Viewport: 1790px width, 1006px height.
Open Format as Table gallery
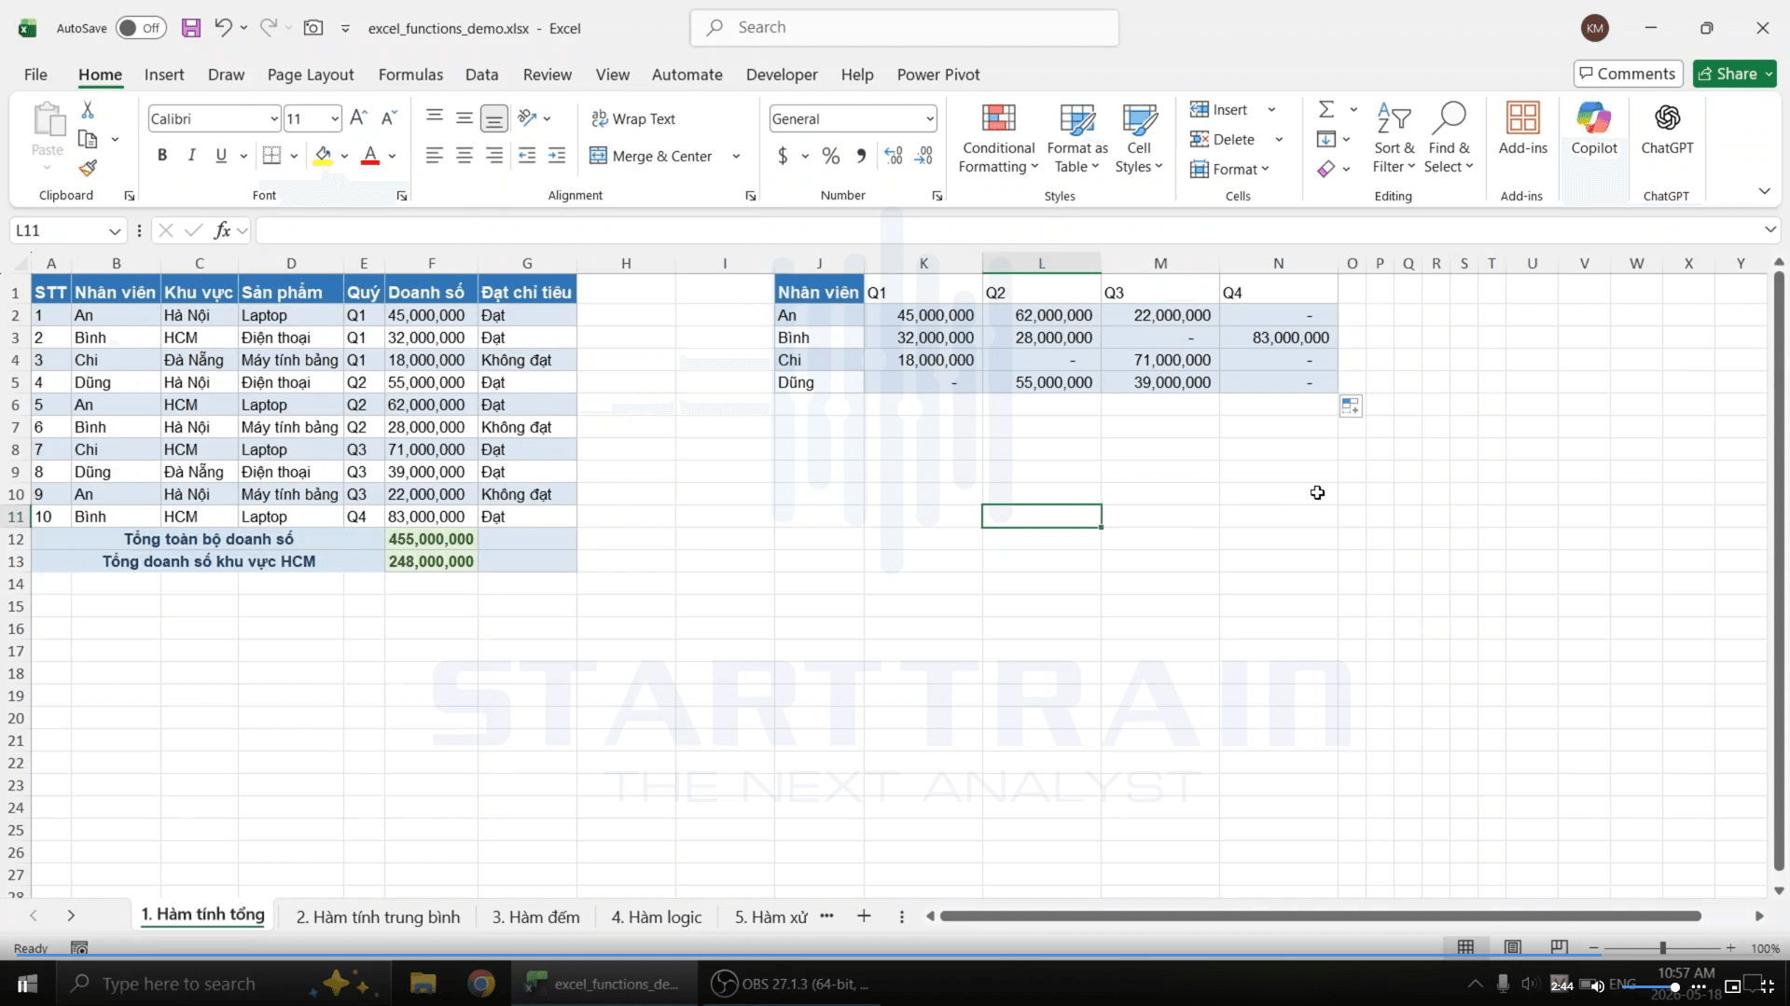1077,138
